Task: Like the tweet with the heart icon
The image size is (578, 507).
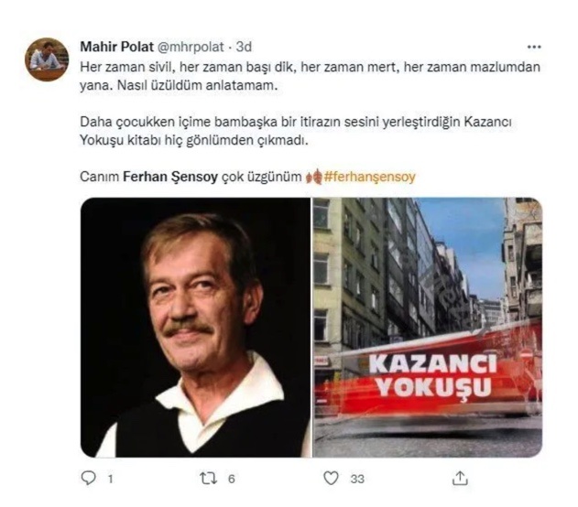Action: point(331,479)
